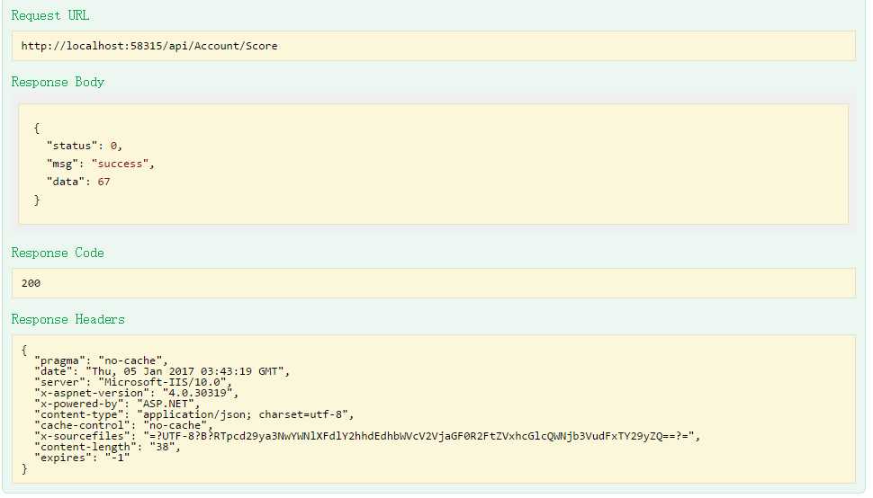The image size is (873, 498).
Task: Click the Request URL heading
Action: 50,15
